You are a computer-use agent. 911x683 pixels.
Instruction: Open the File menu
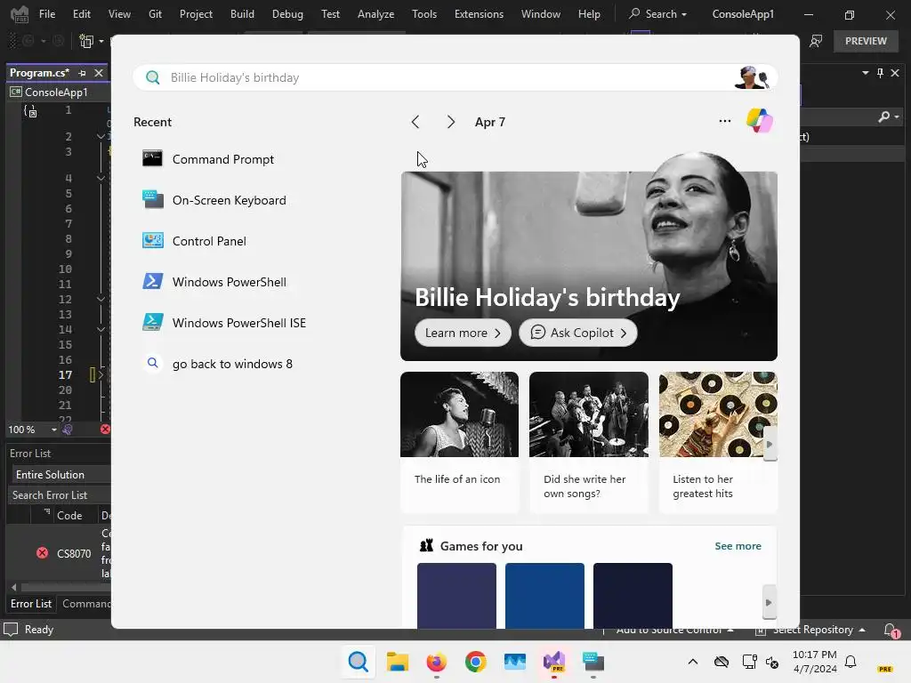pyautogui.click(x=47, y=14)
